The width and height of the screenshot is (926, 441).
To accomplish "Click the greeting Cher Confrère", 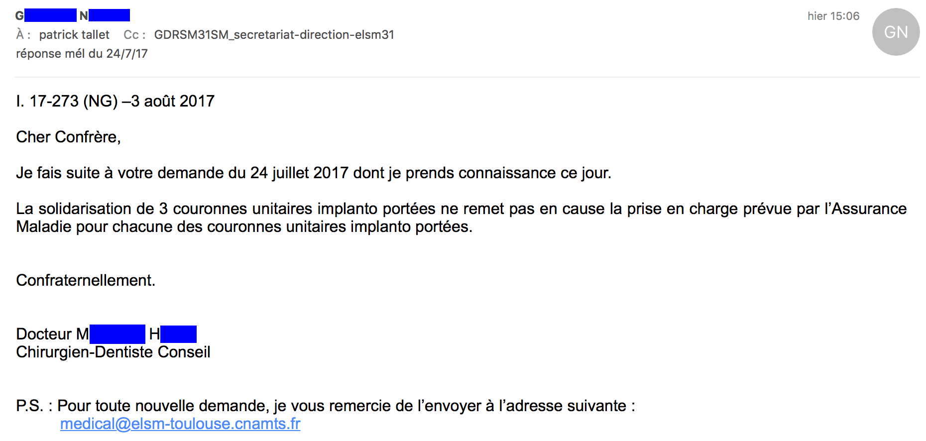I will (x=68, y=137).
